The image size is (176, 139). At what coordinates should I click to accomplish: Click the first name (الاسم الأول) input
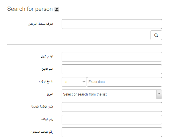coord(112,57)
